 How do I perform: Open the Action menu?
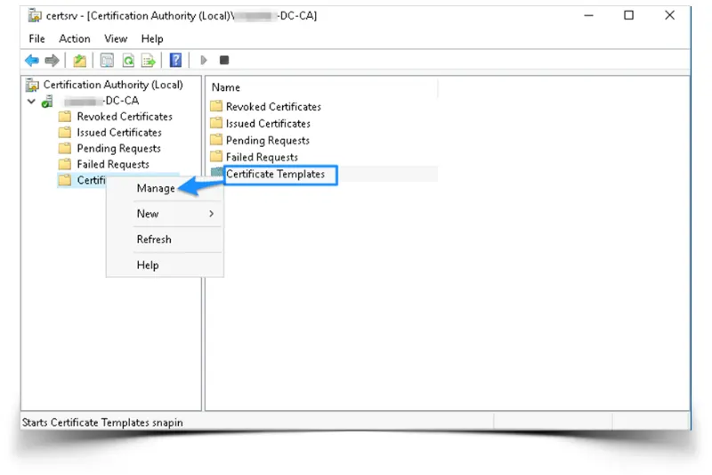tap(75, 38)
